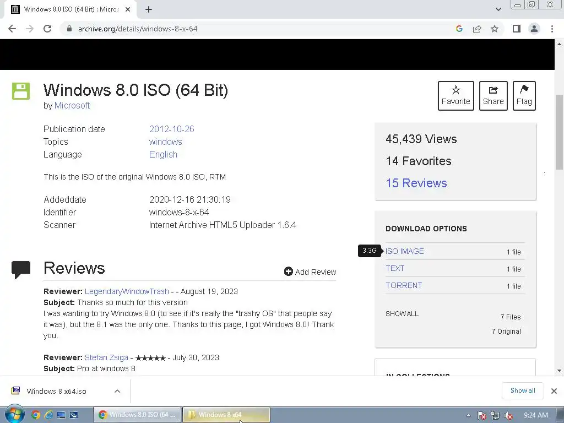Click the Google icon in address bar
This screenshot has height=423, width=564.
click(x=459, y=29)
